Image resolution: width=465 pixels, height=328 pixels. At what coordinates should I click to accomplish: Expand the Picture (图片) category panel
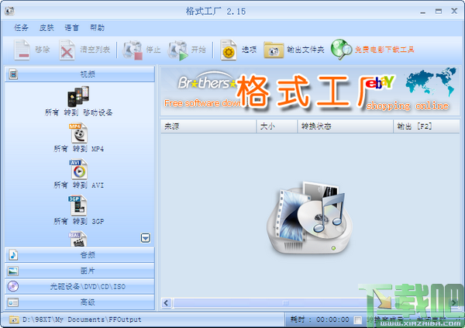[x=80, y=271]
